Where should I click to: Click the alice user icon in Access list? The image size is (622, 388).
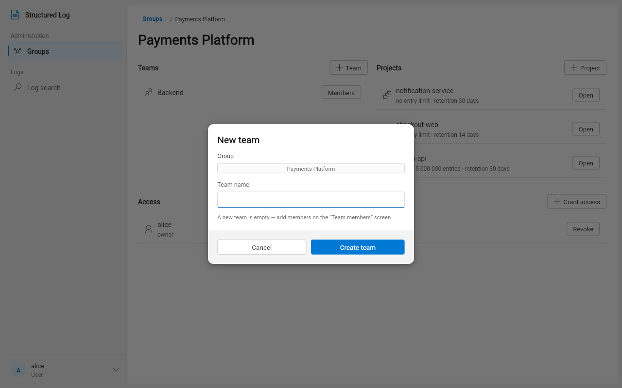[x=149, y=229]
